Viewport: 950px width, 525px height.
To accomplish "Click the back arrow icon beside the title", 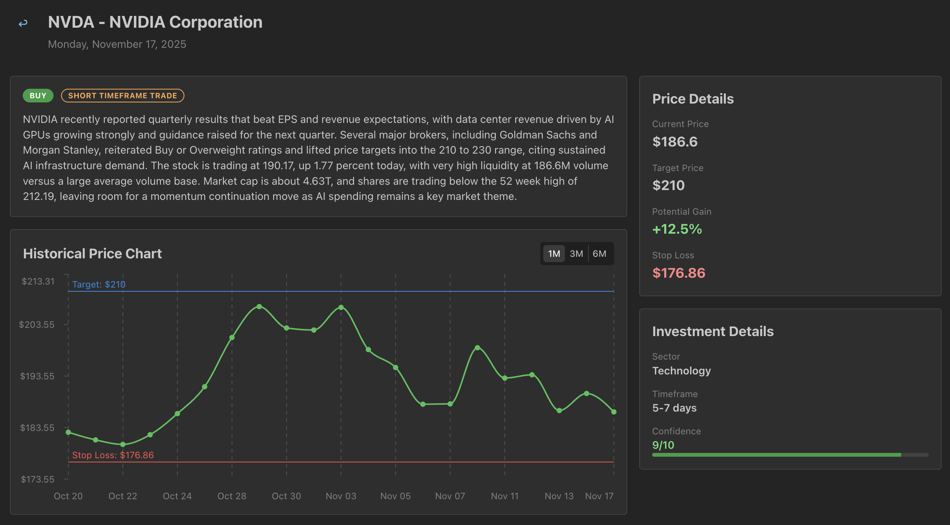I will pyautogui.click(x=23, y=23).
